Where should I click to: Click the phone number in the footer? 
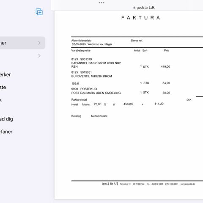tap(155, 184)
